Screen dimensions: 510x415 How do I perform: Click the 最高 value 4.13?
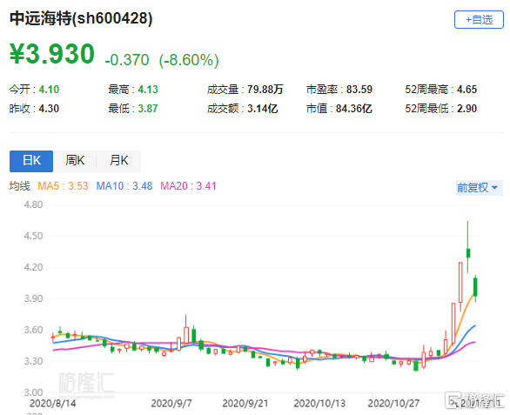[x=148, y=89]
